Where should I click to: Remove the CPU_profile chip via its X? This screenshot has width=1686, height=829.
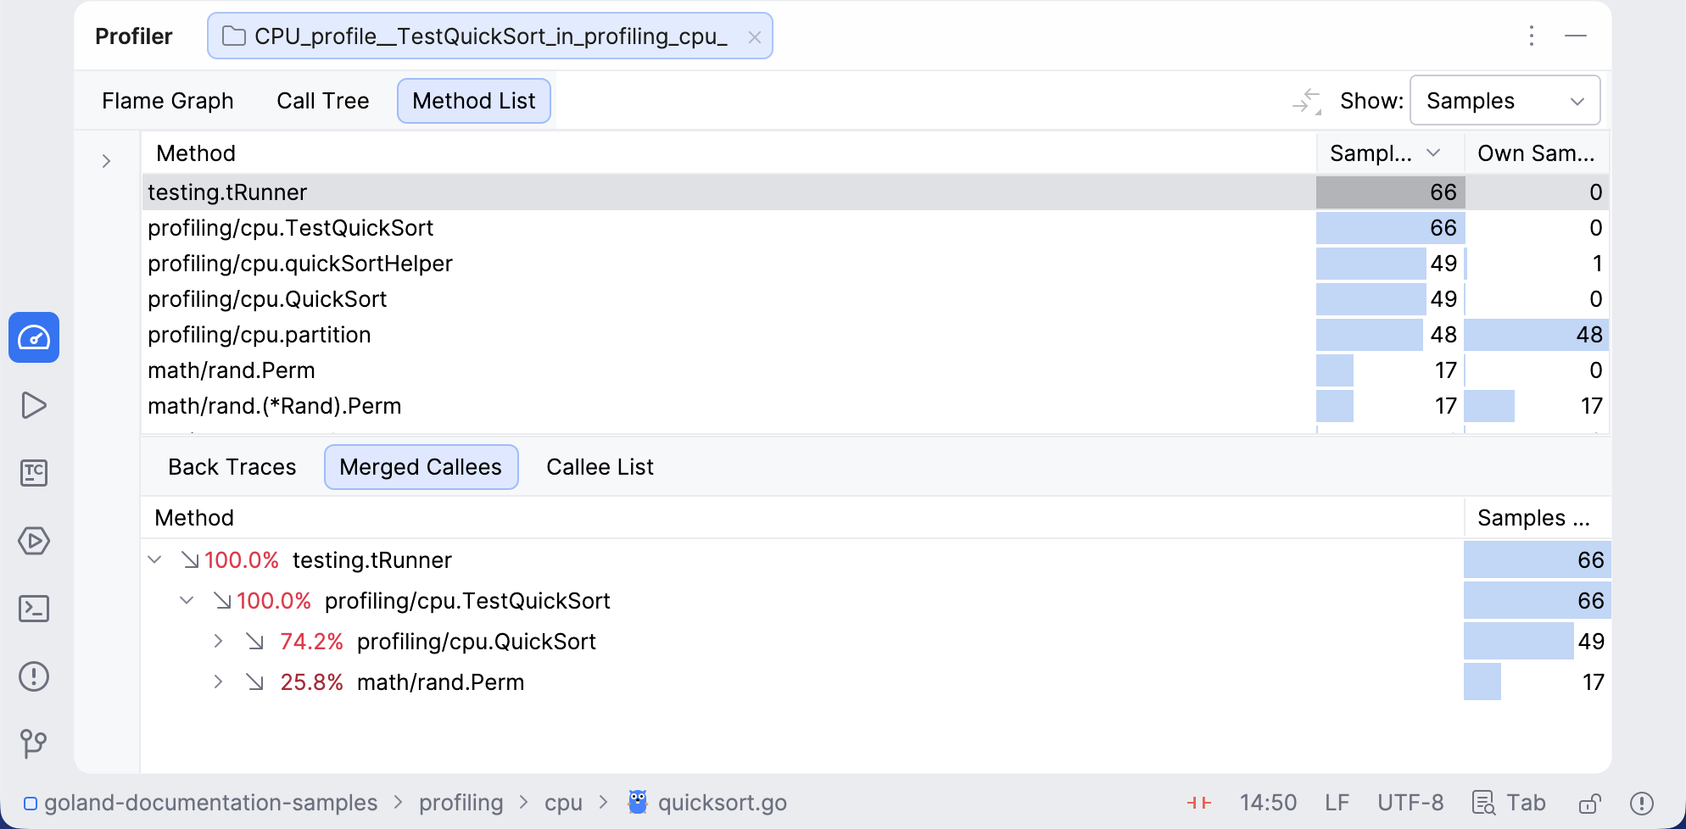click(x=754, y=36)
